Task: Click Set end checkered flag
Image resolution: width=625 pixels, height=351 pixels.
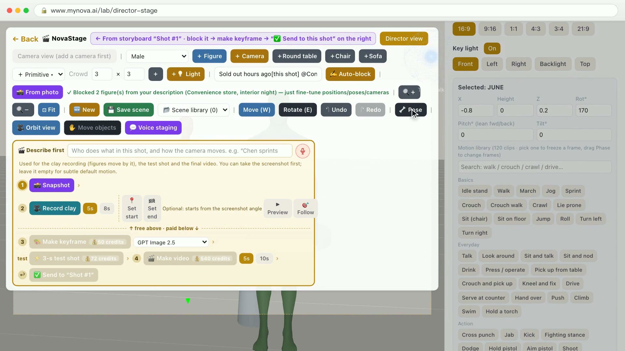Action: pyautogui.click(x=152, y=208)
